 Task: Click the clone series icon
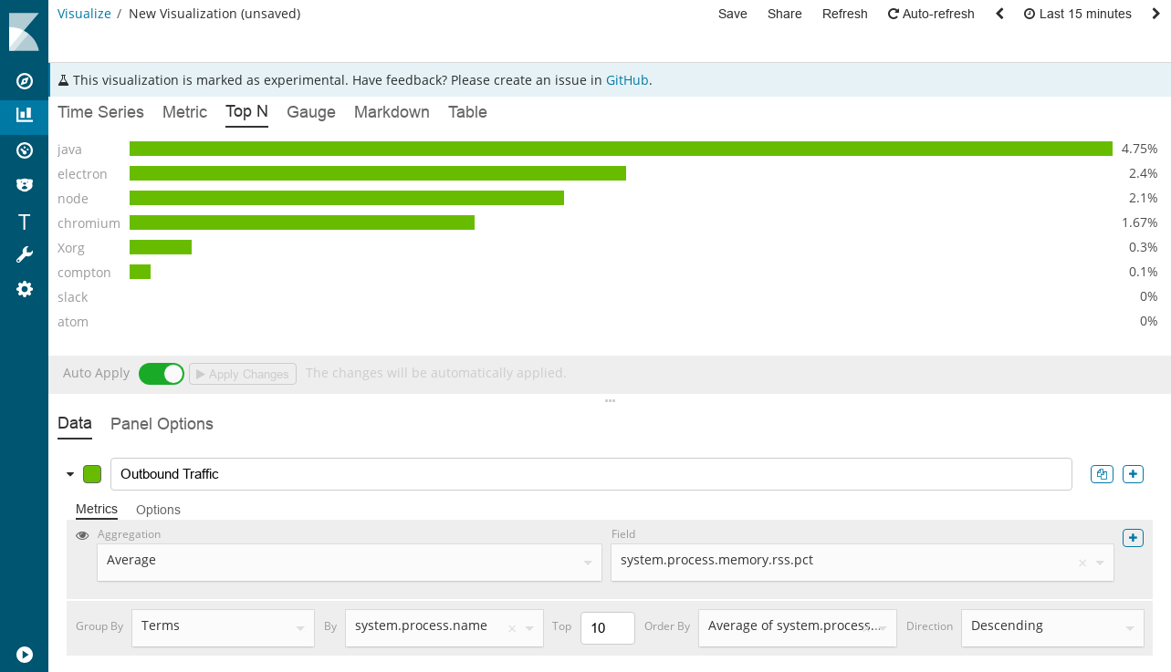pyautogui.click(x=1102, y=474)
